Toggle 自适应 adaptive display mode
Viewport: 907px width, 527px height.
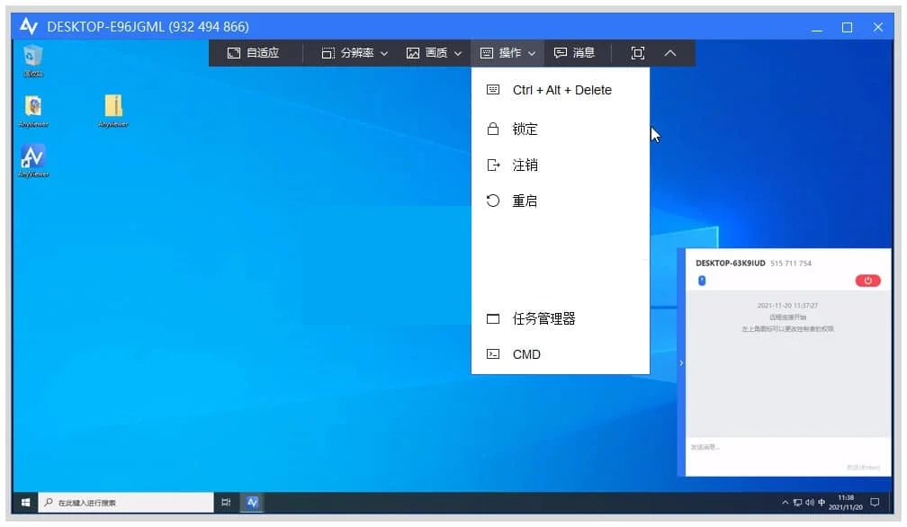tap(253, 53)
